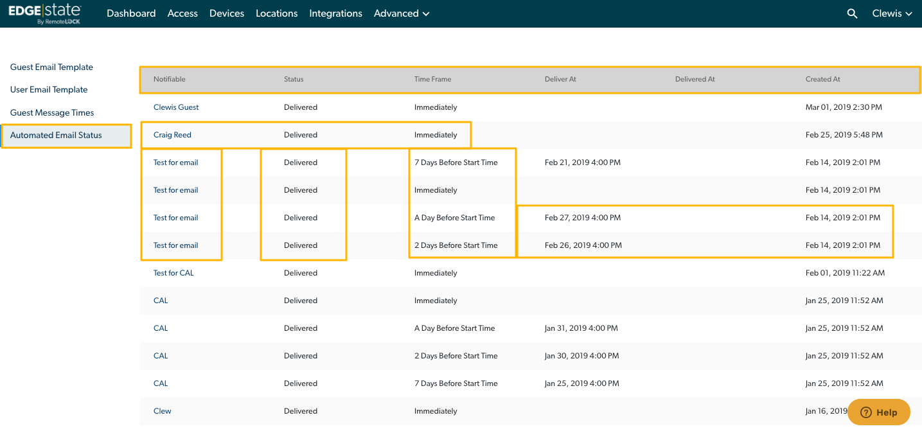This screenshot has width=922, height=431.
Task: Click the EDGEstate logo
Action: point(45,13)
